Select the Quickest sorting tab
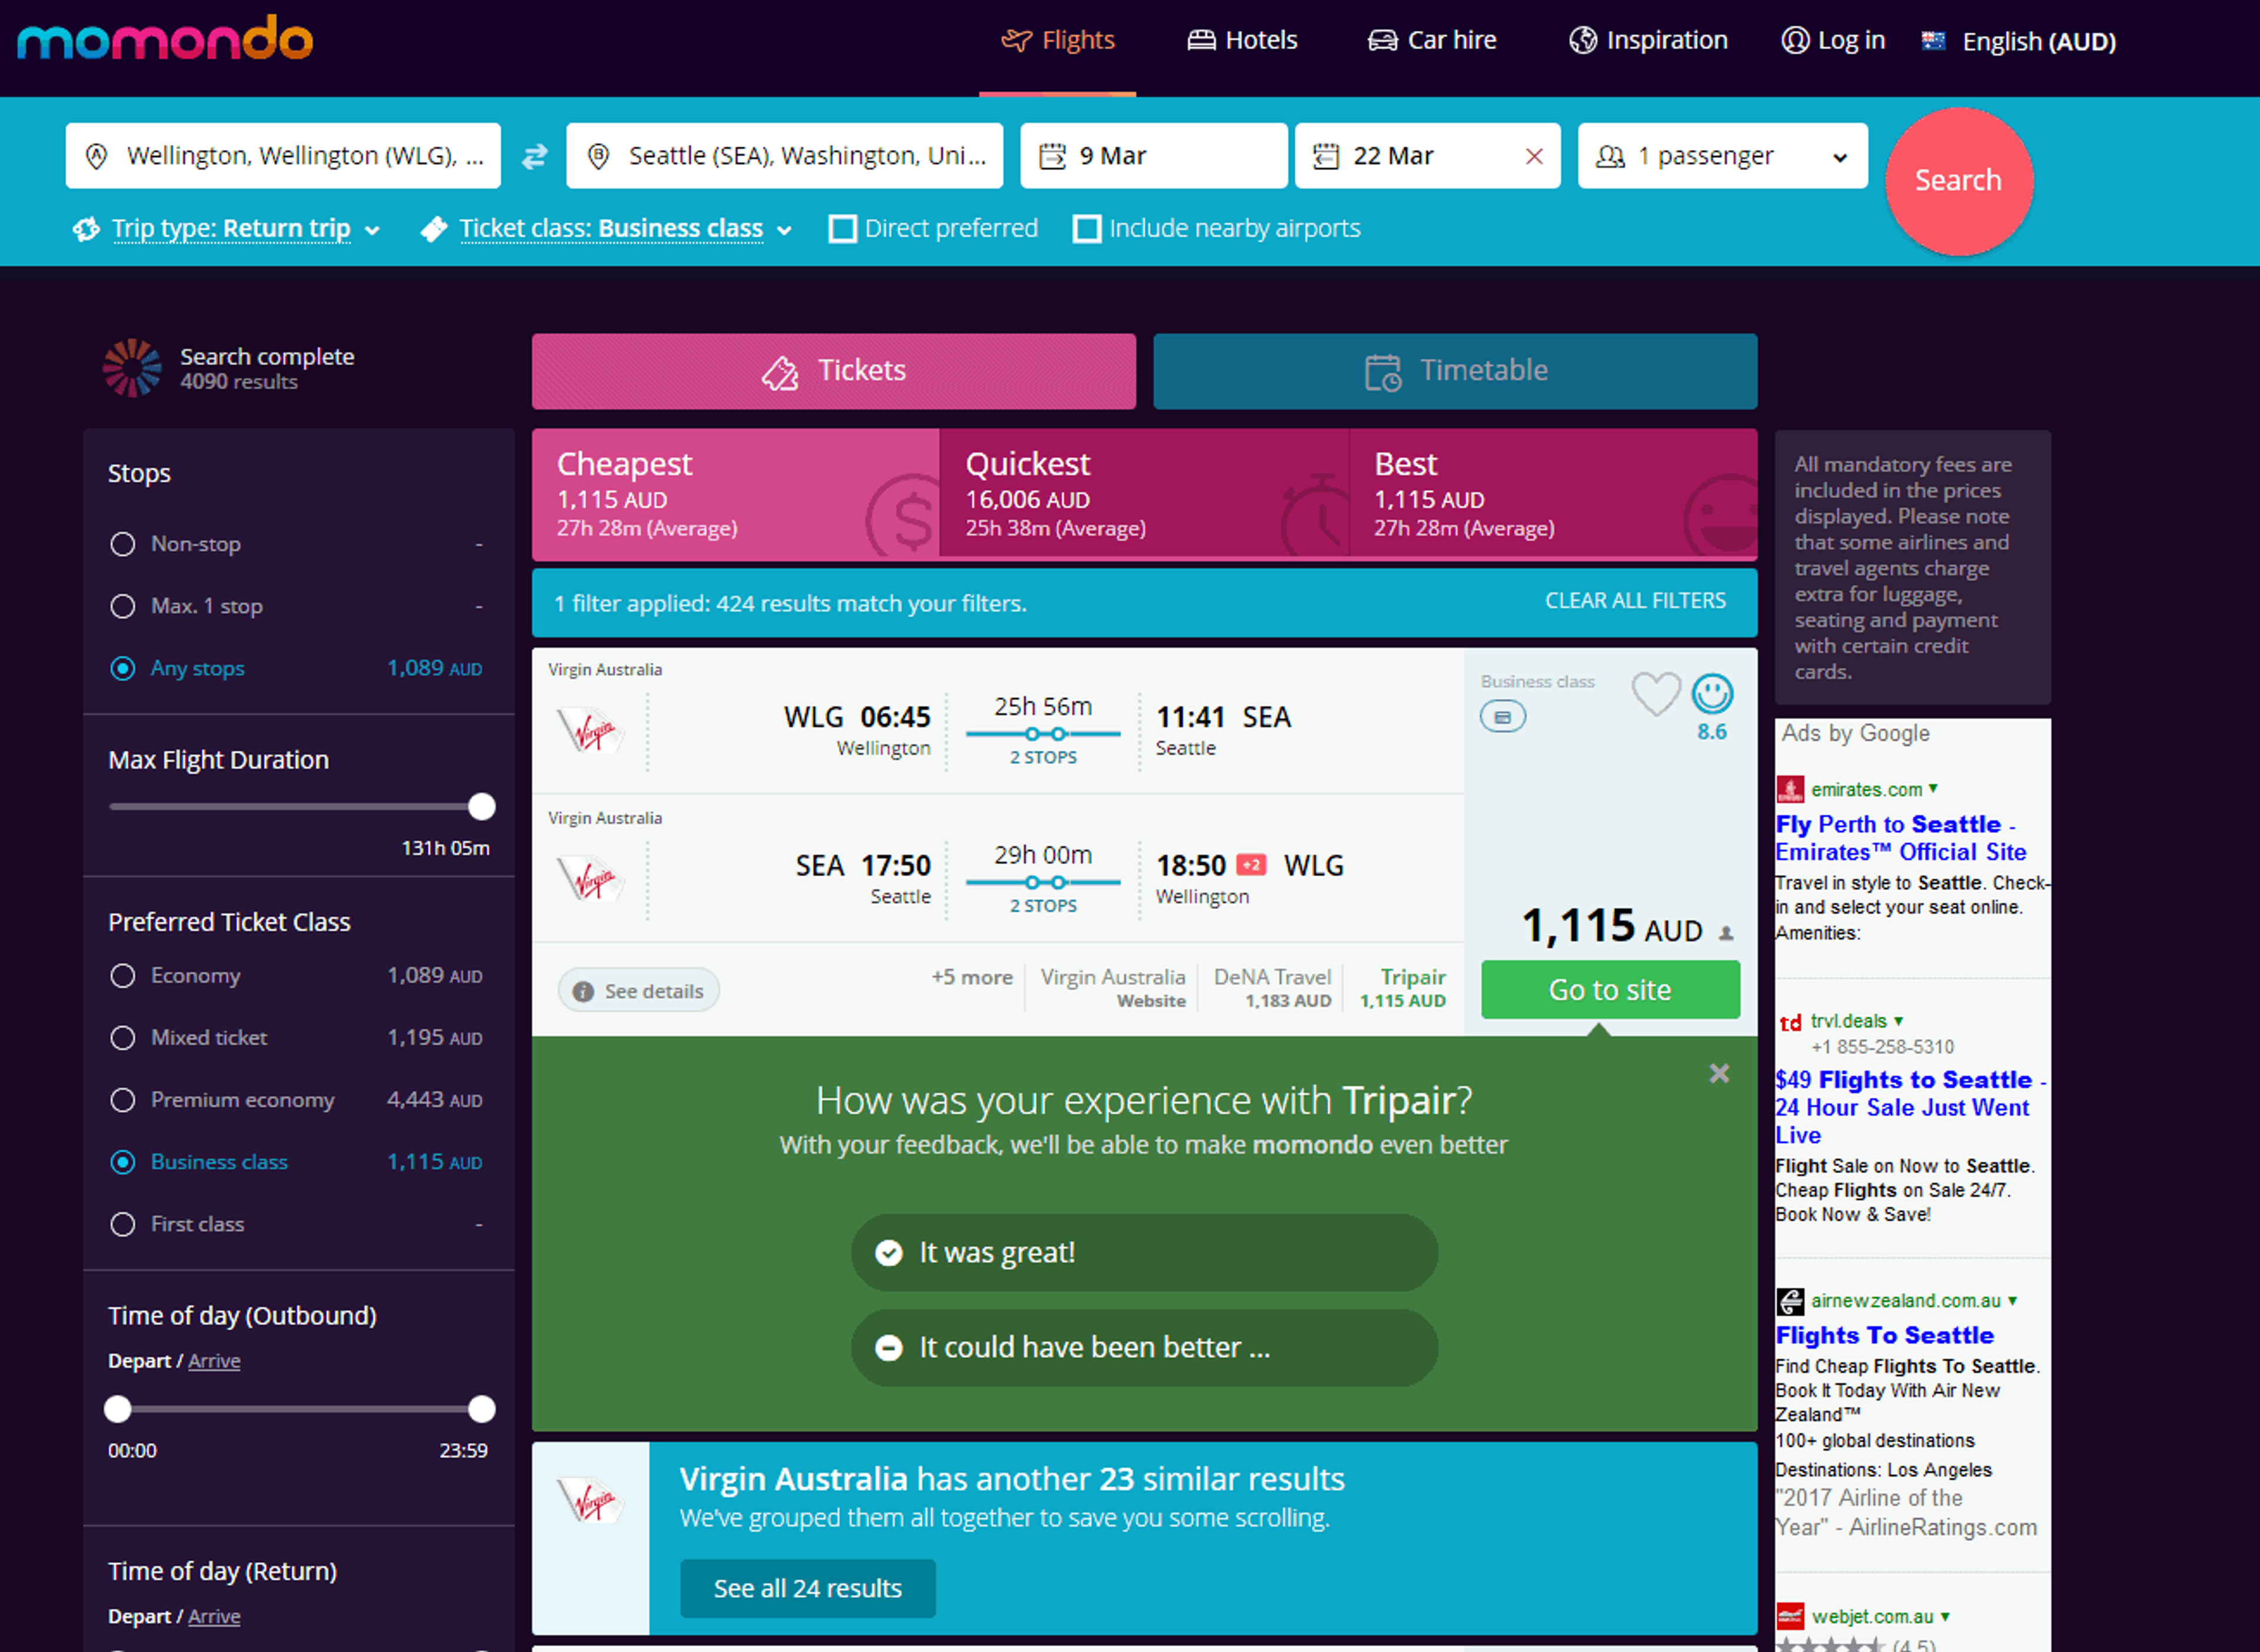Screen dimensions: 2260x1652 pyautogui.click(x=1143, y=493)
